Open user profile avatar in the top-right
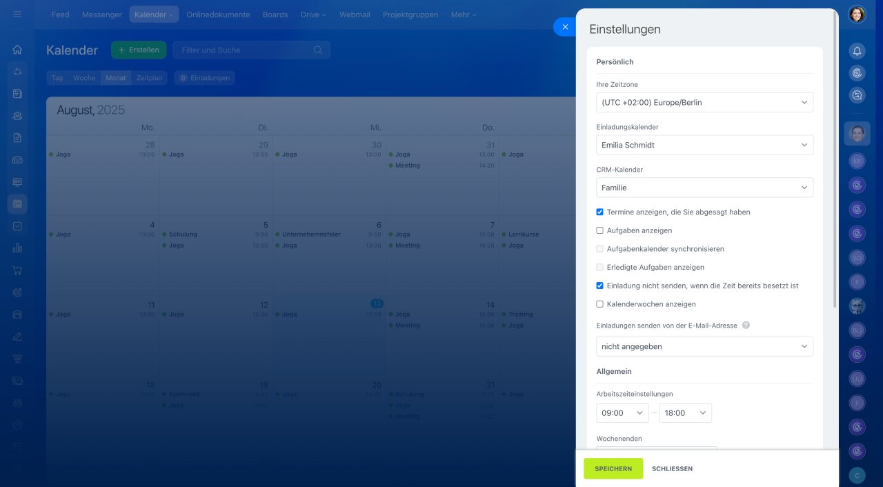The width and height of the screenshot is (883, 487). [x=857, y=14]
